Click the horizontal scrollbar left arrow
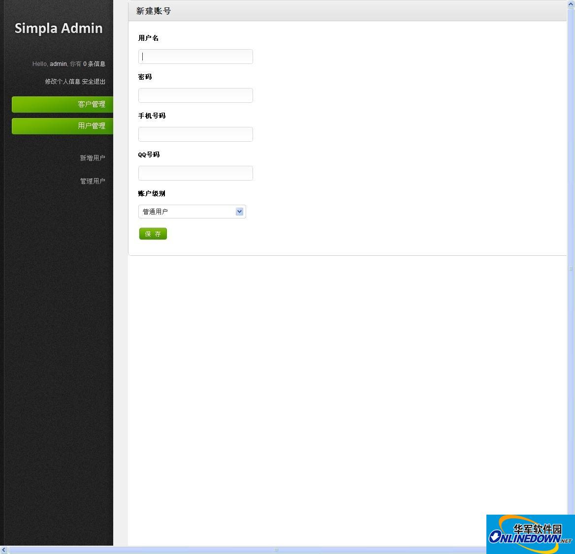 tap(3, 550)
